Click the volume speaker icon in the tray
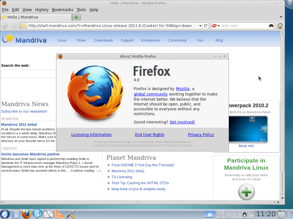 click(235, 214)
